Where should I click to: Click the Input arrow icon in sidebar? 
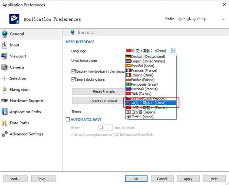click(5, 45)
